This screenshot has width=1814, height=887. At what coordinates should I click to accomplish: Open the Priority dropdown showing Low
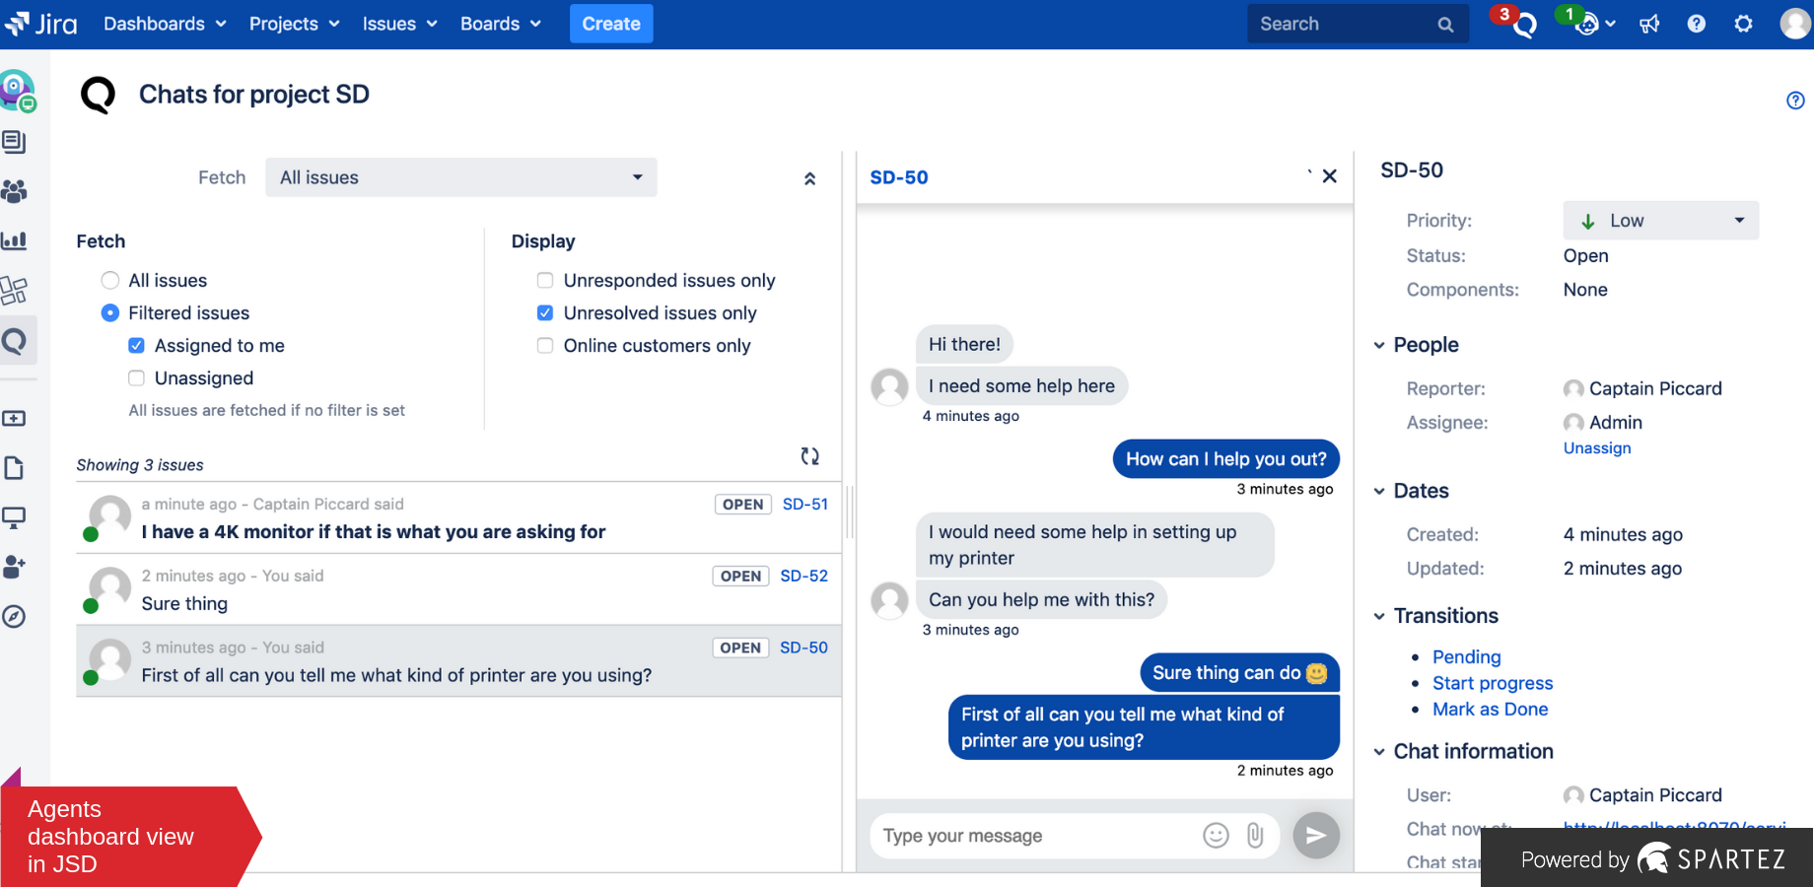(x=1660, y=220)
